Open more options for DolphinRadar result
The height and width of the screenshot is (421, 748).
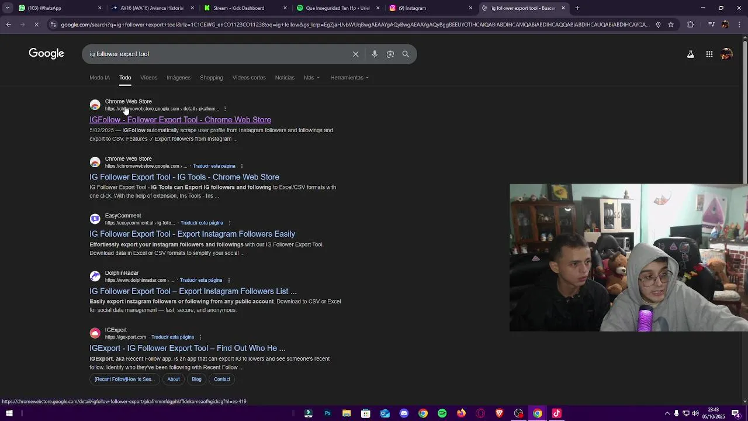(228, 280)
